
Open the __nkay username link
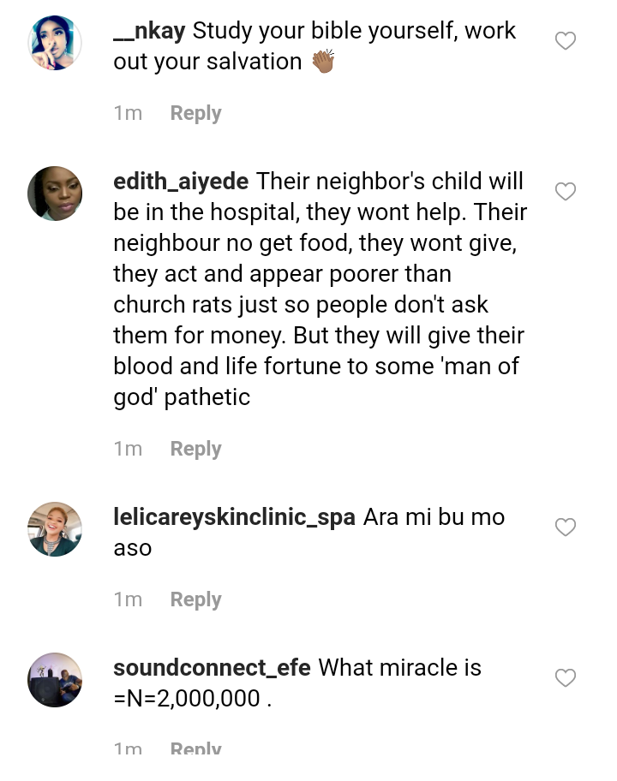tap(149, 31)
